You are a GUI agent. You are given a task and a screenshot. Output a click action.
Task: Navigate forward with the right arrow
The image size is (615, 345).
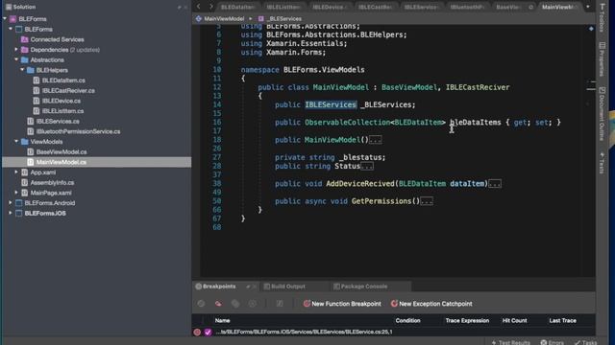click(211, 7)
